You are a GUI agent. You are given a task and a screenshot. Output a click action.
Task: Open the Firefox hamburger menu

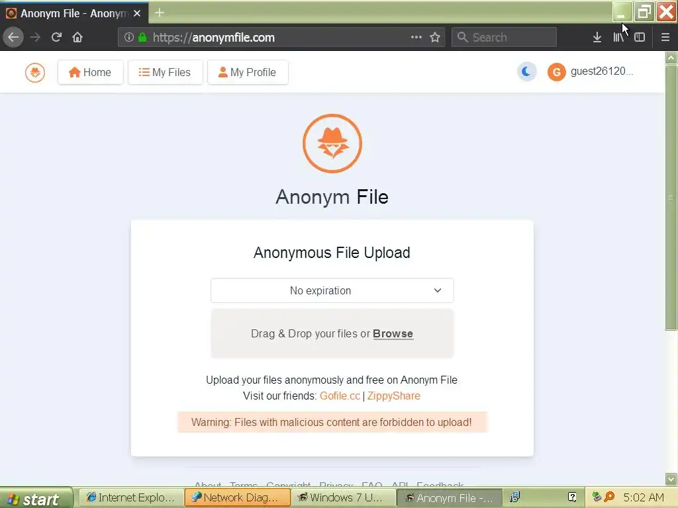click(x=665, y=37)
